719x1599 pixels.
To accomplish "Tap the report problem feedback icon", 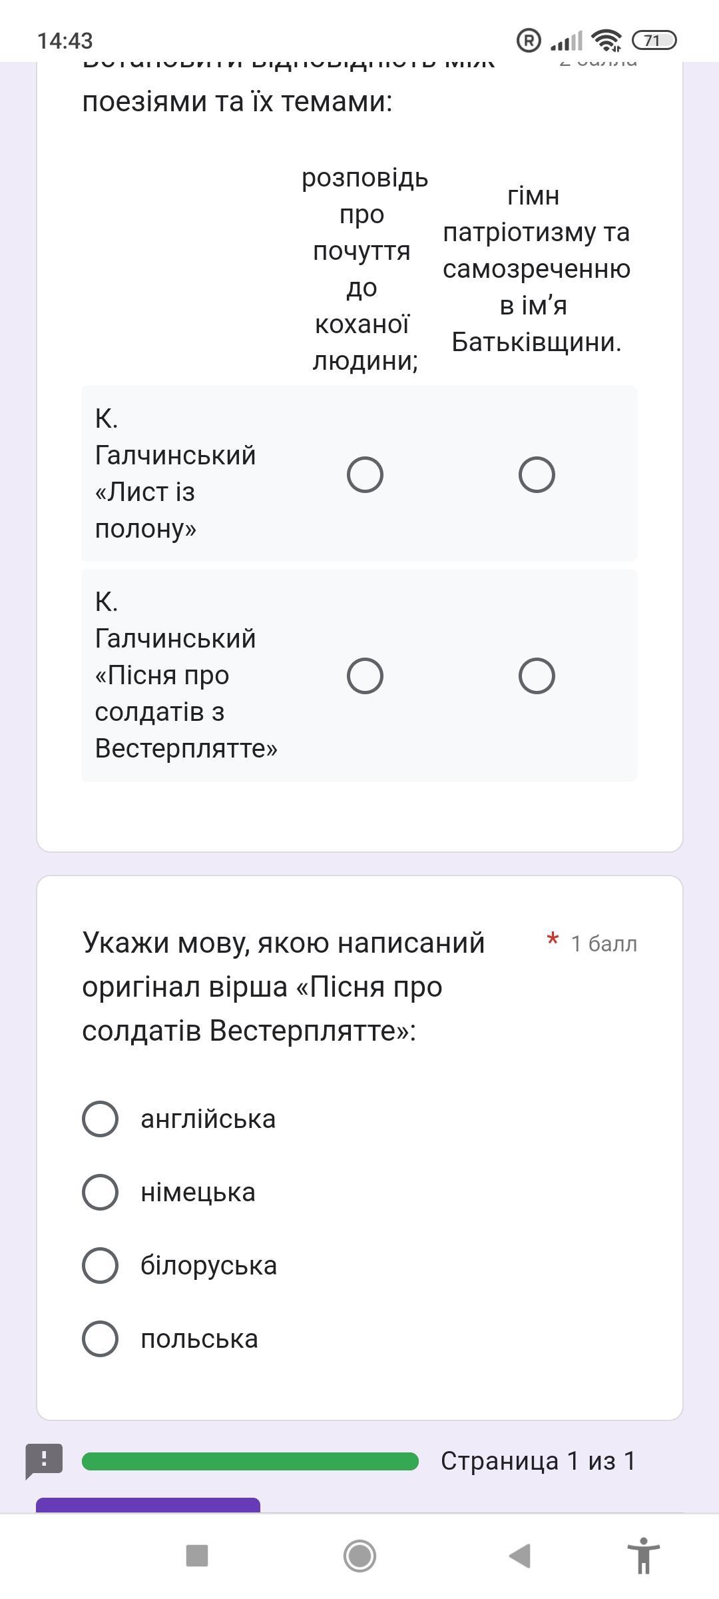I will tap(44, 1460).
